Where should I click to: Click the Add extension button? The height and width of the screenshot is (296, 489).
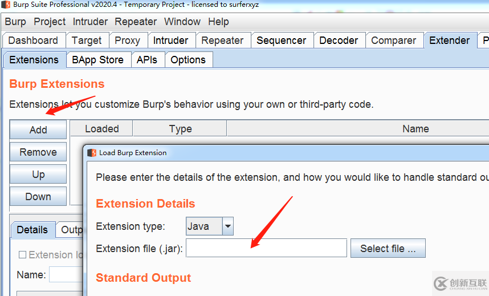point(38,130)
